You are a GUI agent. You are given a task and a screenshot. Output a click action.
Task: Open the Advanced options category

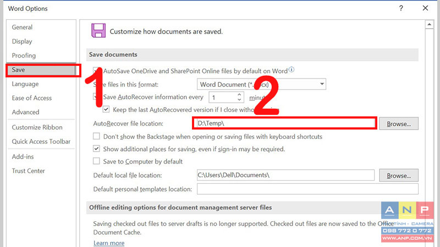[25, 112]
